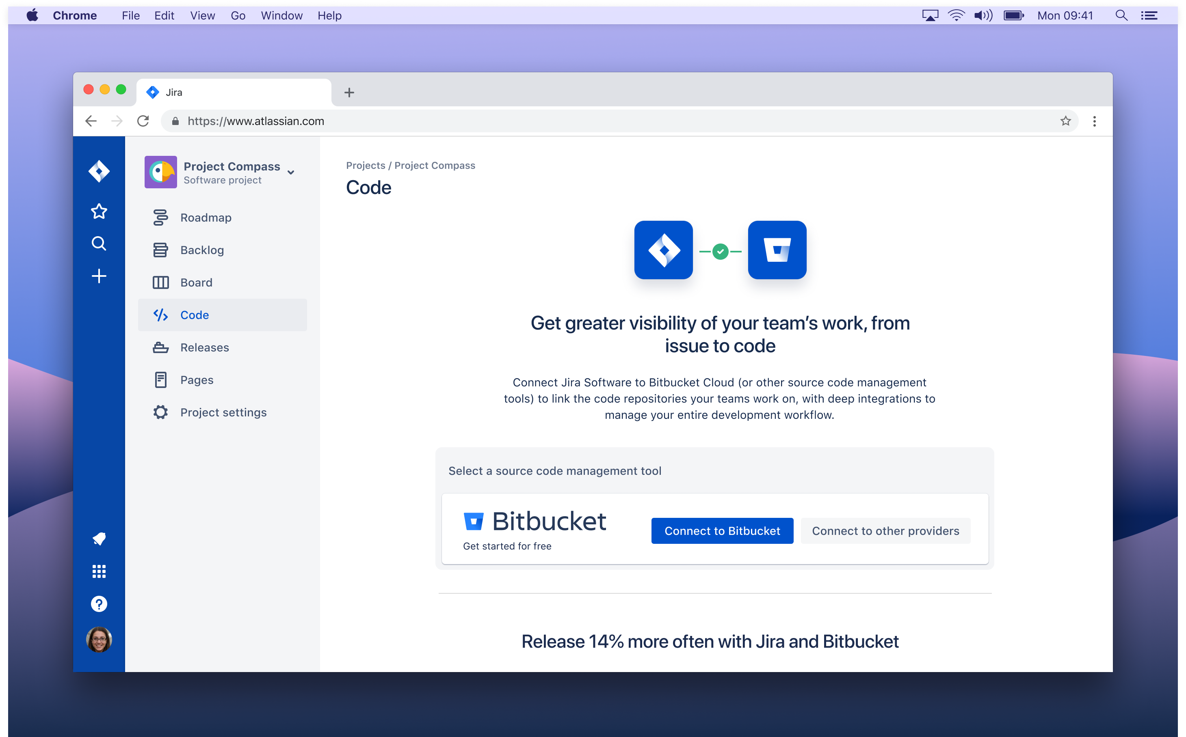The height and width of the screenshot is (737, 1186).
Task: Click the Projects breadcrumb link
Action: click(x=366, y=165)
